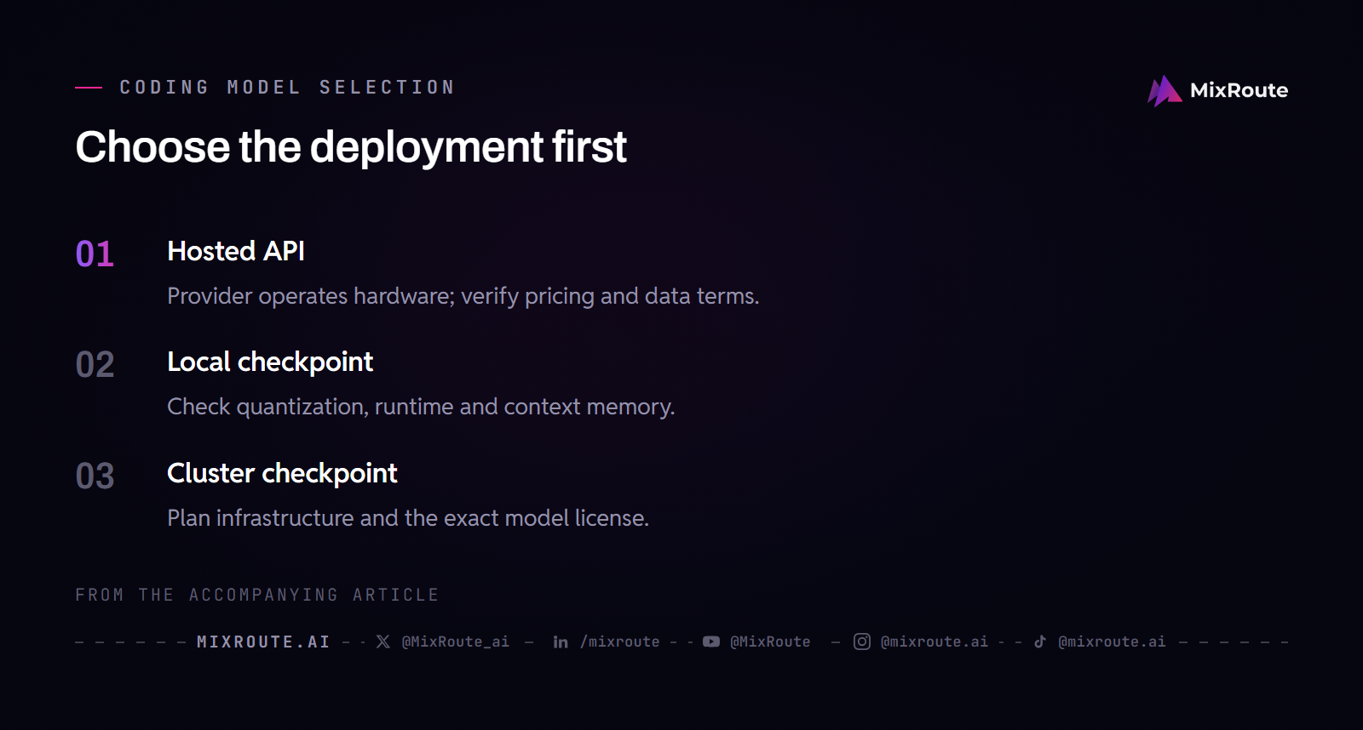Click the number 02
Screen dimensions: 1363x730
[x=95, y=365]
